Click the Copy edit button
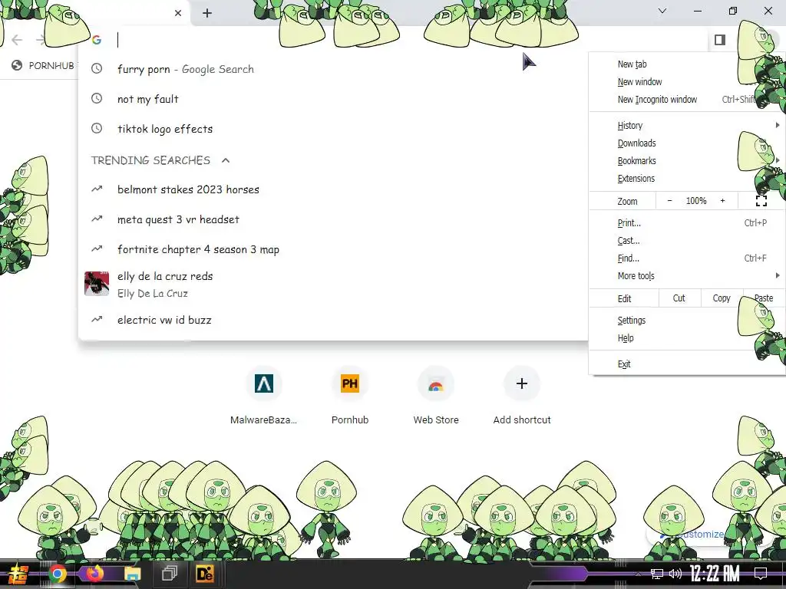The image size is (786, 589). [x=722, y=298]
